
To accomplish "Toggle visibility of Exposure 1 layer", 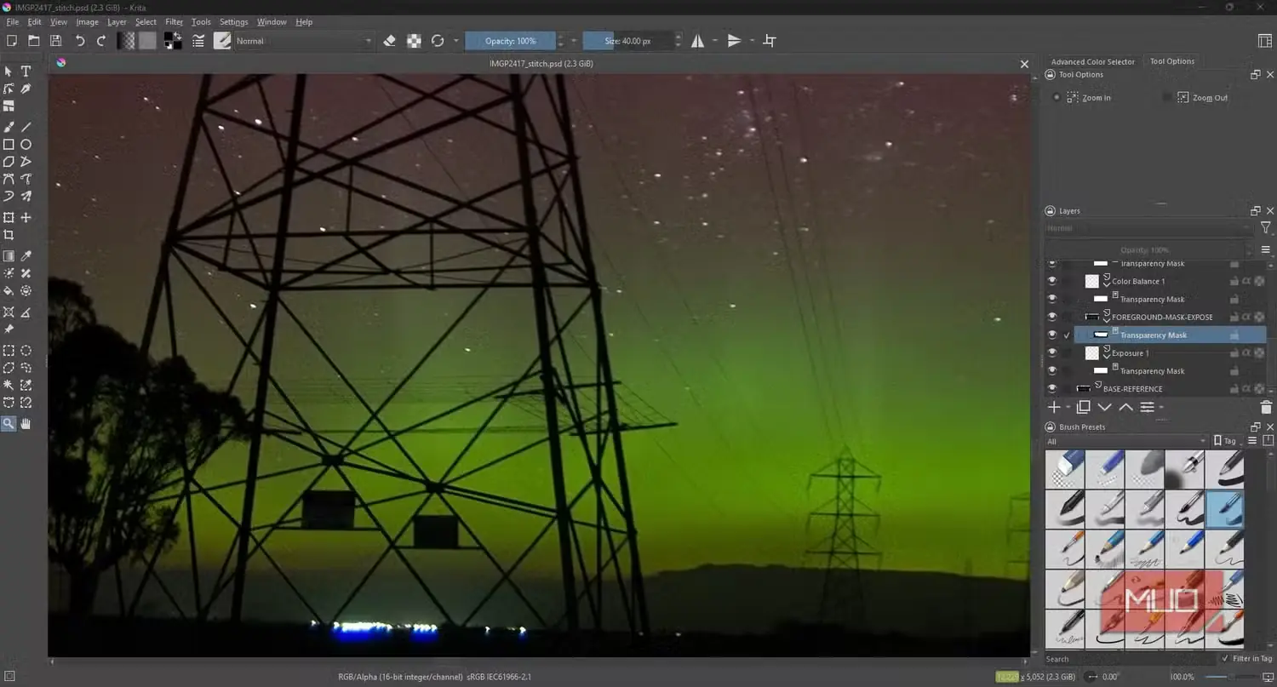I will click(x=1051, y=352).
